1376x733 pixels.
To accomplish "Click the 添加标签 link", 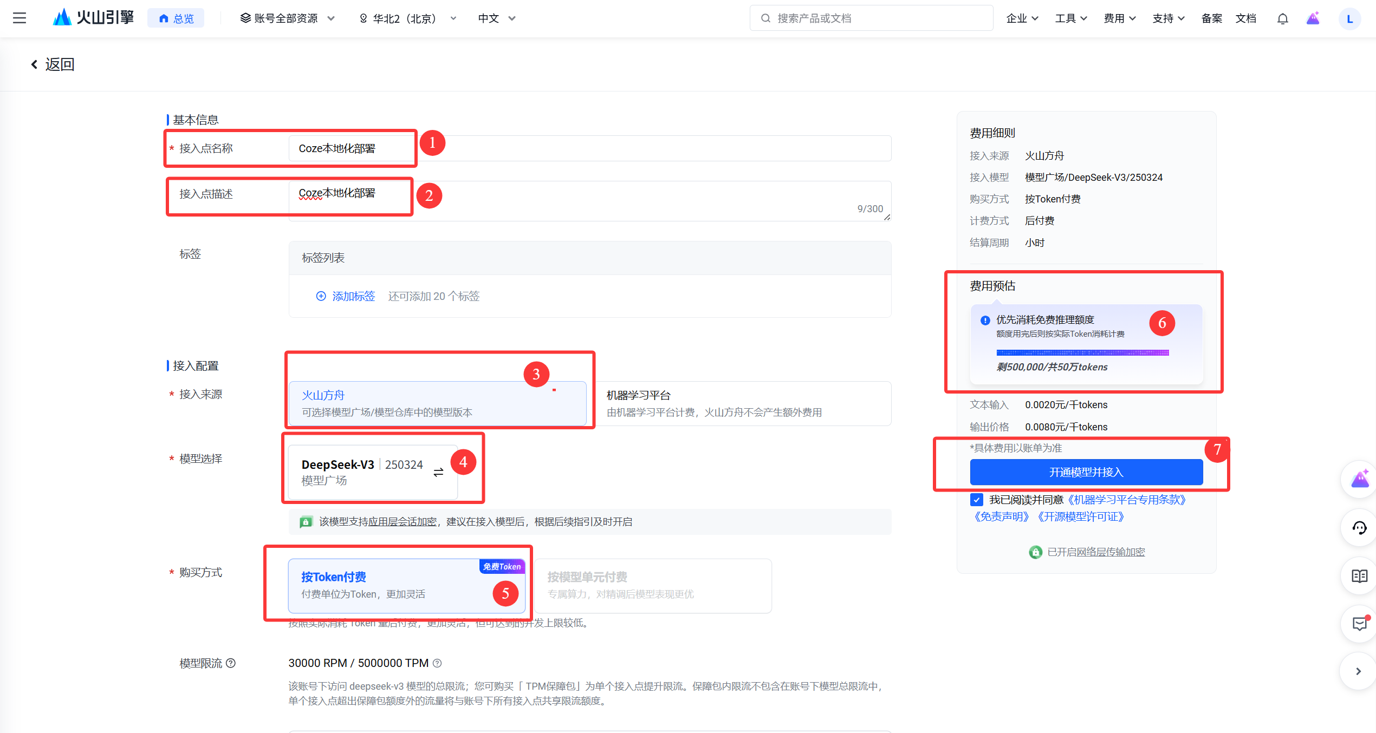I will click(353, 296).
